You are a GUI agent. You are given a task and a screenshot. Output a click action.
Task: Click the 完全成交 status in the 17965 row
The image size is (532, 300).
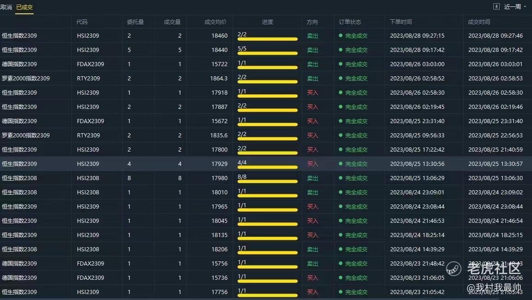[356, 207]
